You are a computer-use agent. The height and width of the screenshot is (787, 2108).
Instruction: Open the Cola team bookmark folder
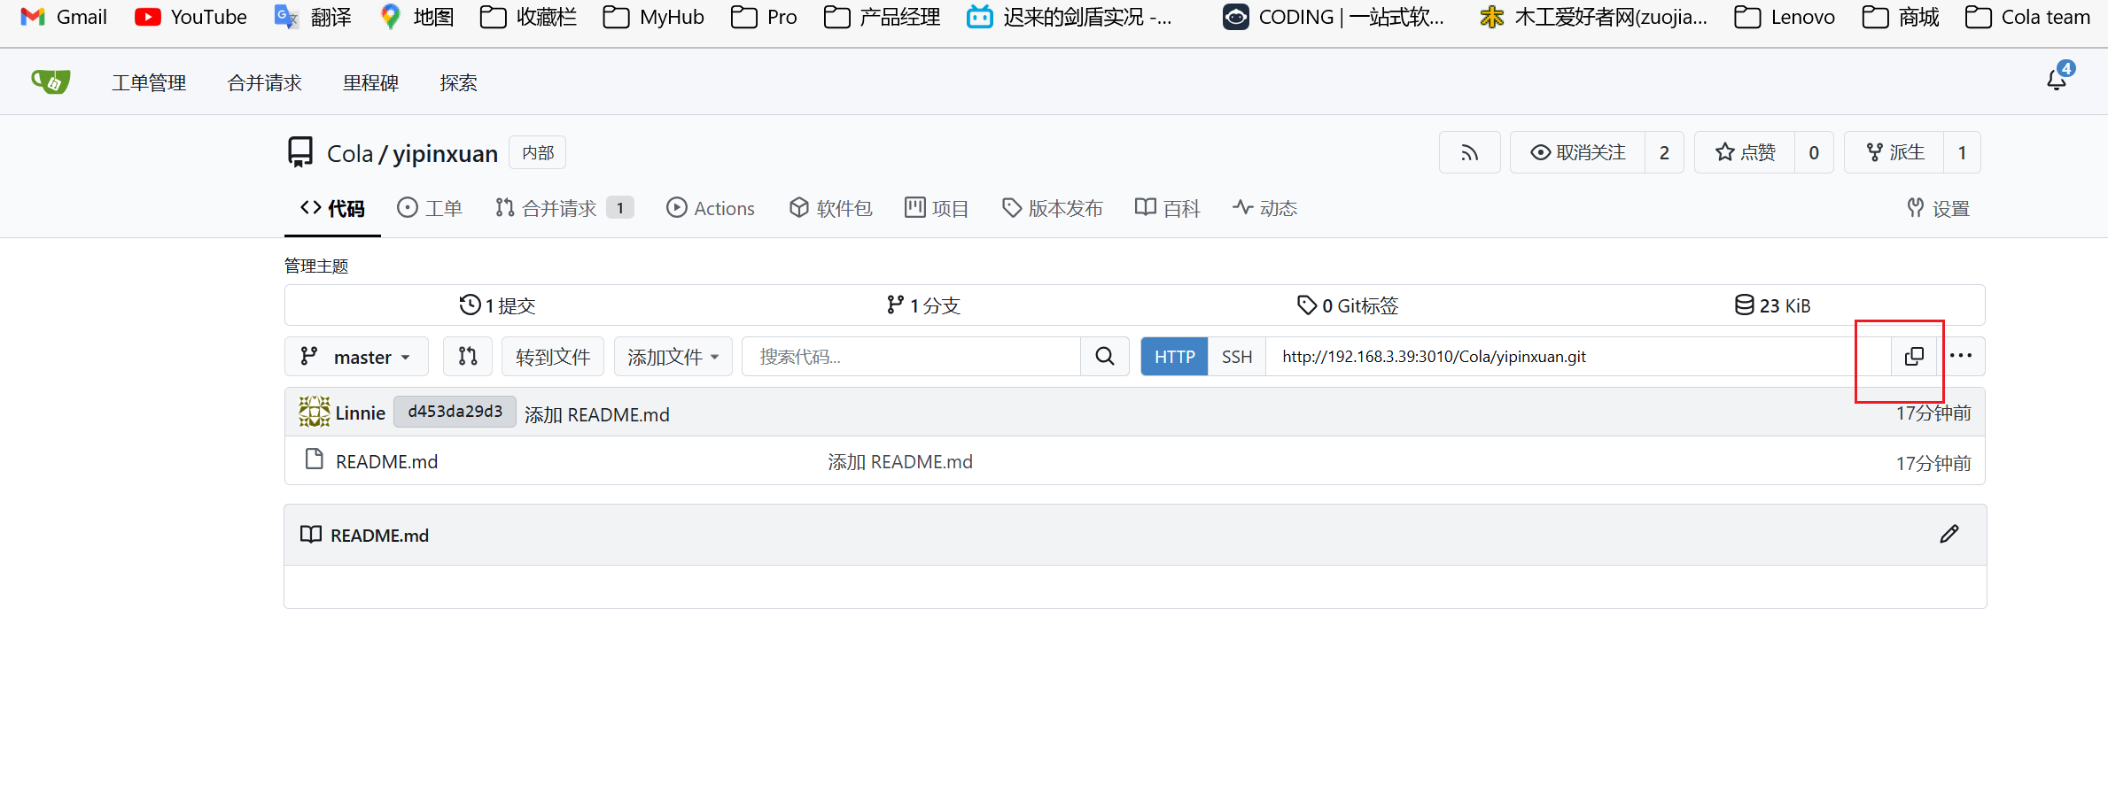pos(2027,17)
